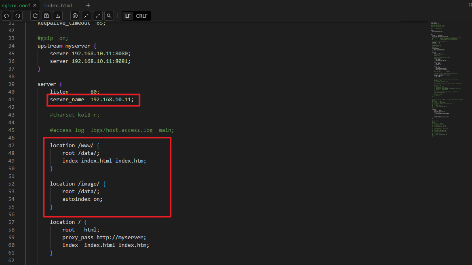Switch line endings to LF
472x265 pixels.
(128, 16)
